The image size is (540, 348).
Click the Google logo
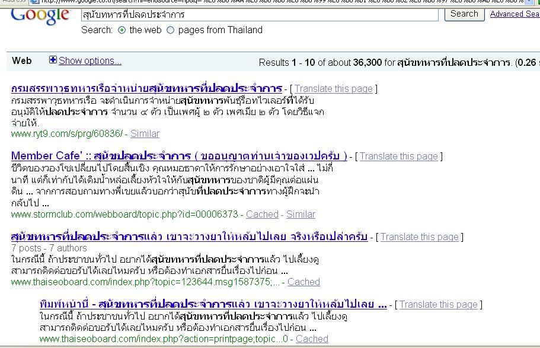[40, 15]
